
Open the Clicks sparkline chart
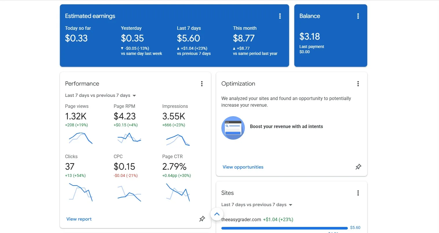[x=81, y=192]
